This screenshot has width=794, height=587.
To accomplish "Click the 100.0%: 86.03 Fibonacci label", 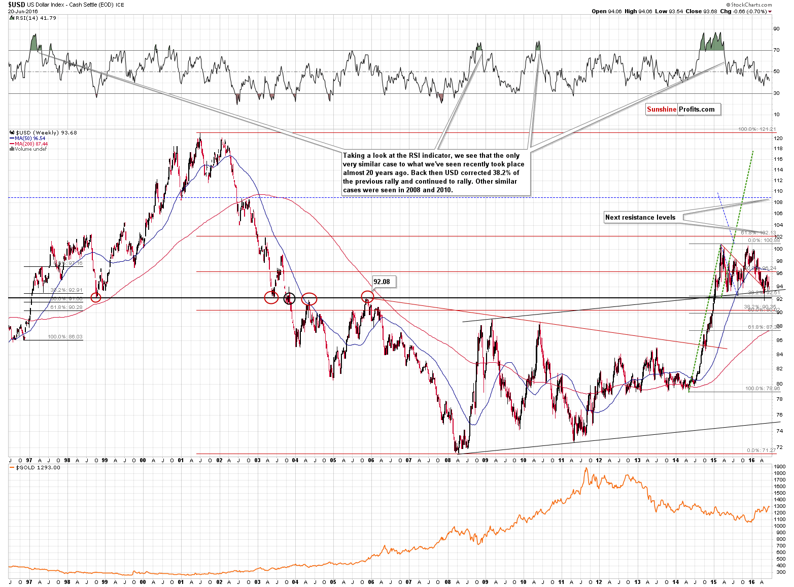I will coord(65,337).
